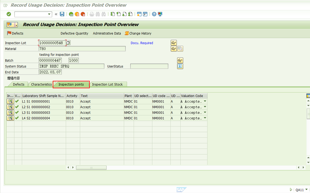Click the red Cancel toolbar icon
Screen dimensions: 310x193
point(83,14)
